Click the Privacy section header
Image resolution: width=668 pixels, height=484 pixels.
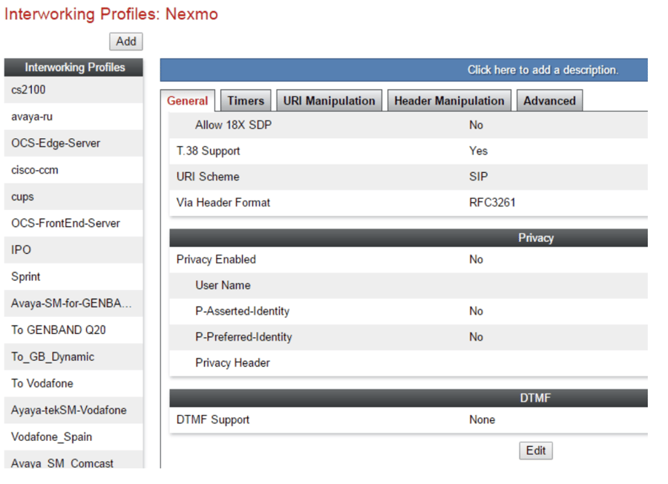pos(408,238)
